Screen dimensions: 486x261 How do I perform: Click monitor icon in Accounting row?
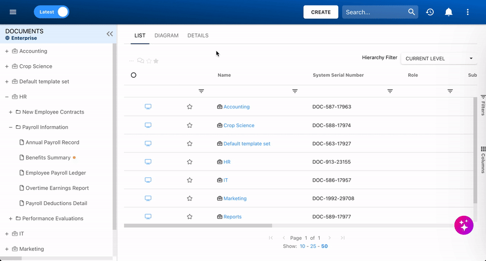coord(148,107)
